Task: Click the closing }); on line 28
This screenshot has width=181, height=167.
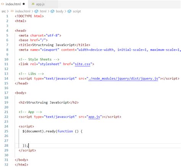Action: 25,146
